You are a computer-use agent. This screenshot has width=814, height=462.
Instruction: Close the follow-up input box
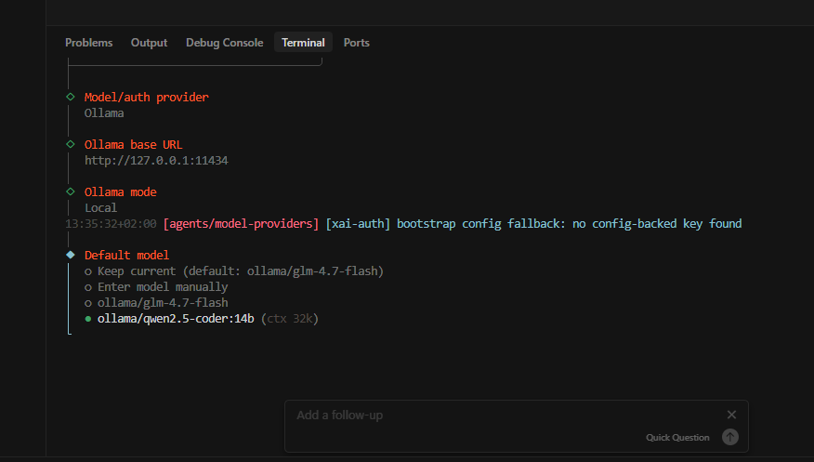731,415
